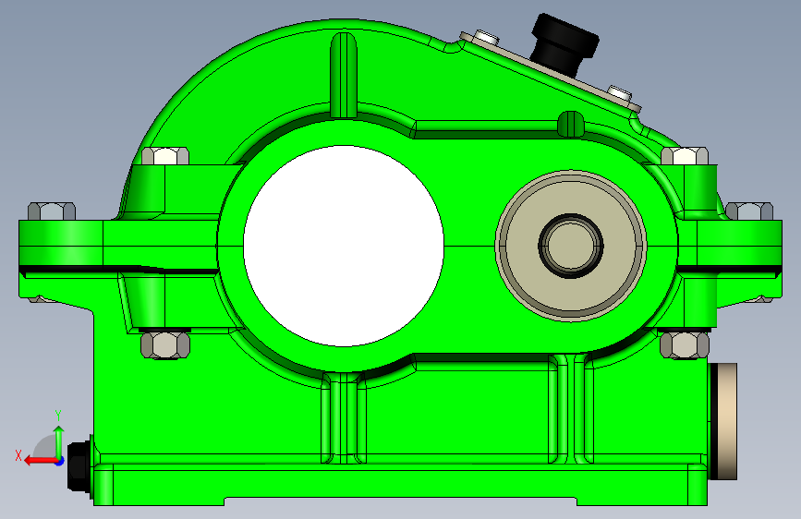The height and width of the screenshot is (519, 801).
Task: Pick the beige bearing end cap
Action: (x=571, y=246)
